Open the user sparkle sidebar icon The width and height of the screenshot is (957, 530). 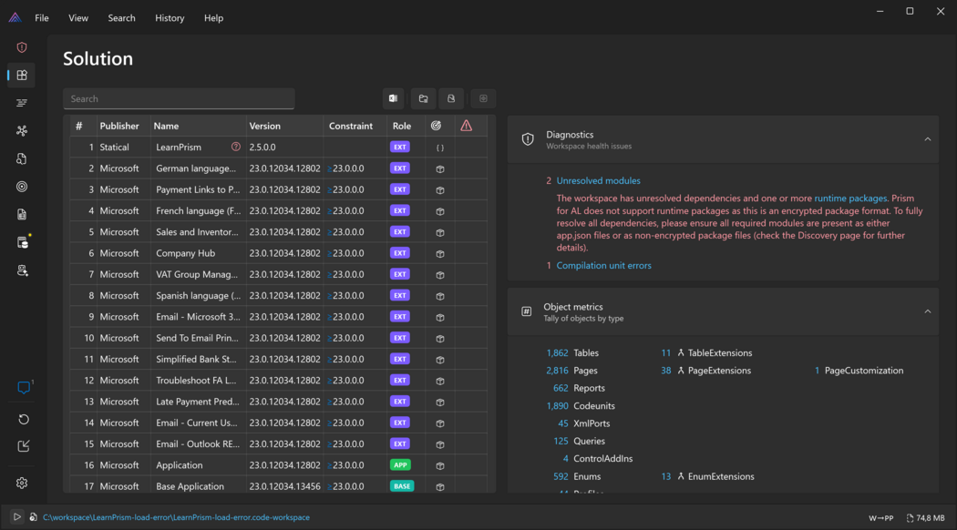23,270
